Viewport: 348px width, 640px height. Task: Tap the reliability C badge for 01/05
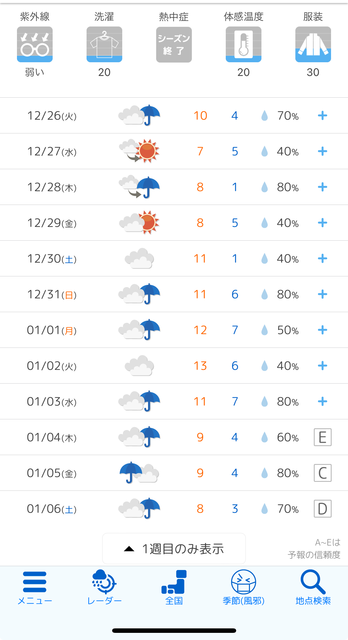coord(323,473)
